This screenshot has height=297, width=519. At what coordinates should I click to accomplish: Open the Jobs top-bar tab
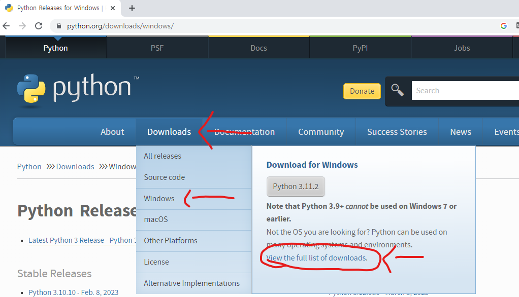[x=462, y=48]
